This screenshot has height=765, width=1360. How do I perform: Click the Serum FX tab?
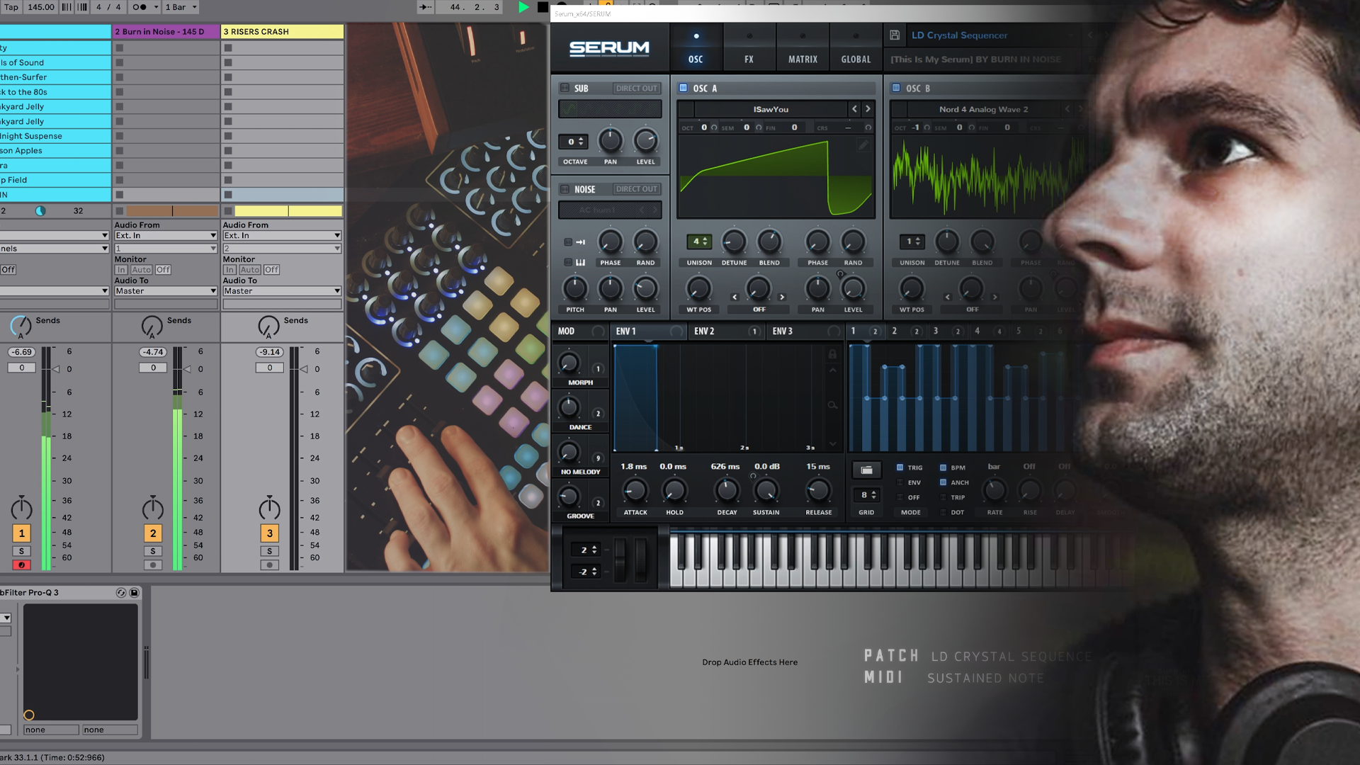point(749,48)
